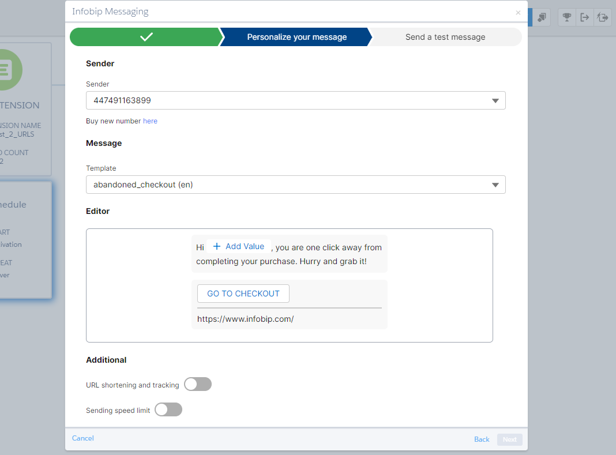Open the trophy goal icon in the toolbar
This screenshot has width=616, height=455.
(566, 17)
